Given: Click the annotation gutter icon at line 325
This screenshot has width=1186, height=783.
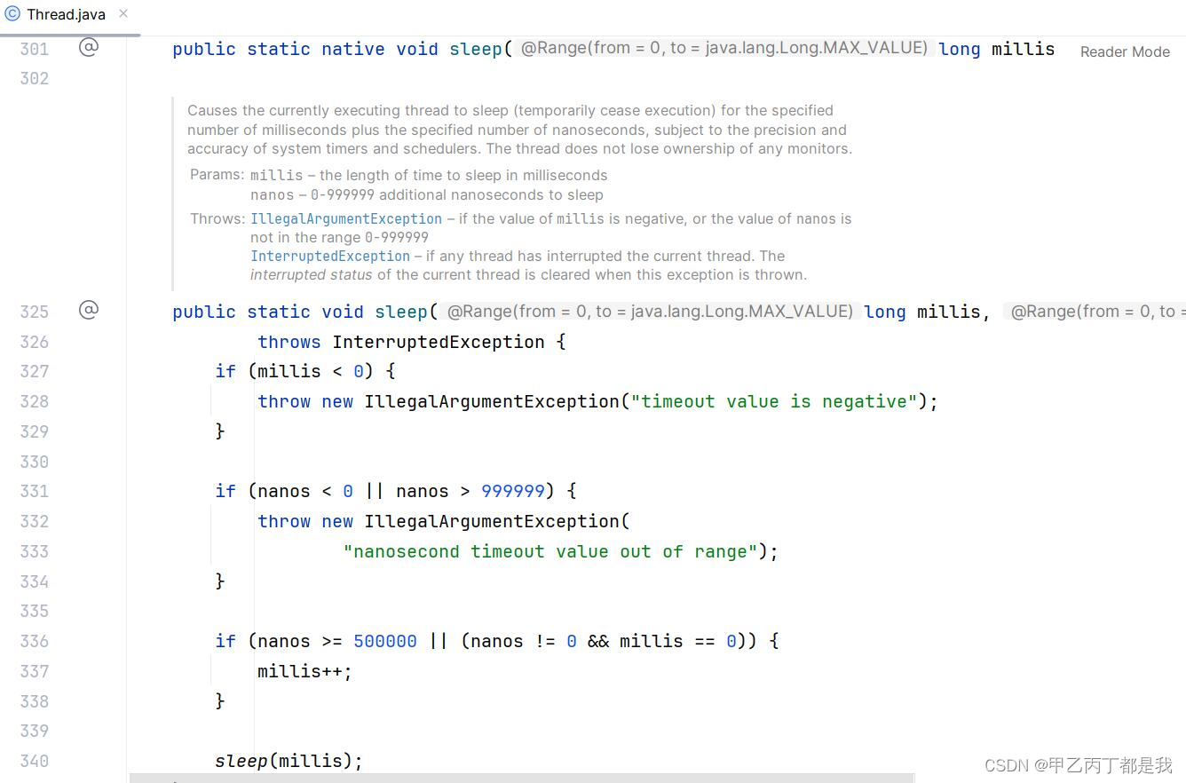Looking at the screenshot, I should [x=88, y=311].
